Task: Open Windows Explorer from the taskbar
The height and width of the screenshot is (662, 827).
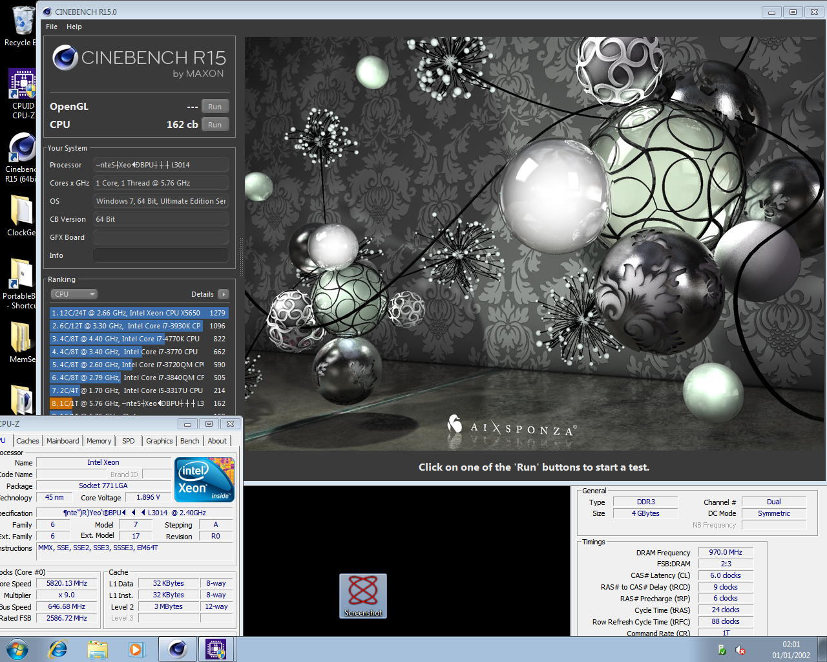Action: tap(98, 649)
